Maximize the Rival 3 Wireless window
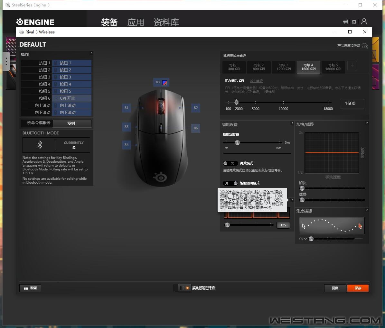Image resolution: width=385 pixels, height=328 pixels. (350, 32)
